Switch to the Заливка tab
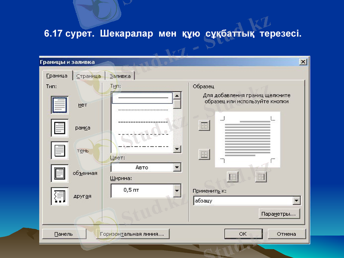 (121, 75)
